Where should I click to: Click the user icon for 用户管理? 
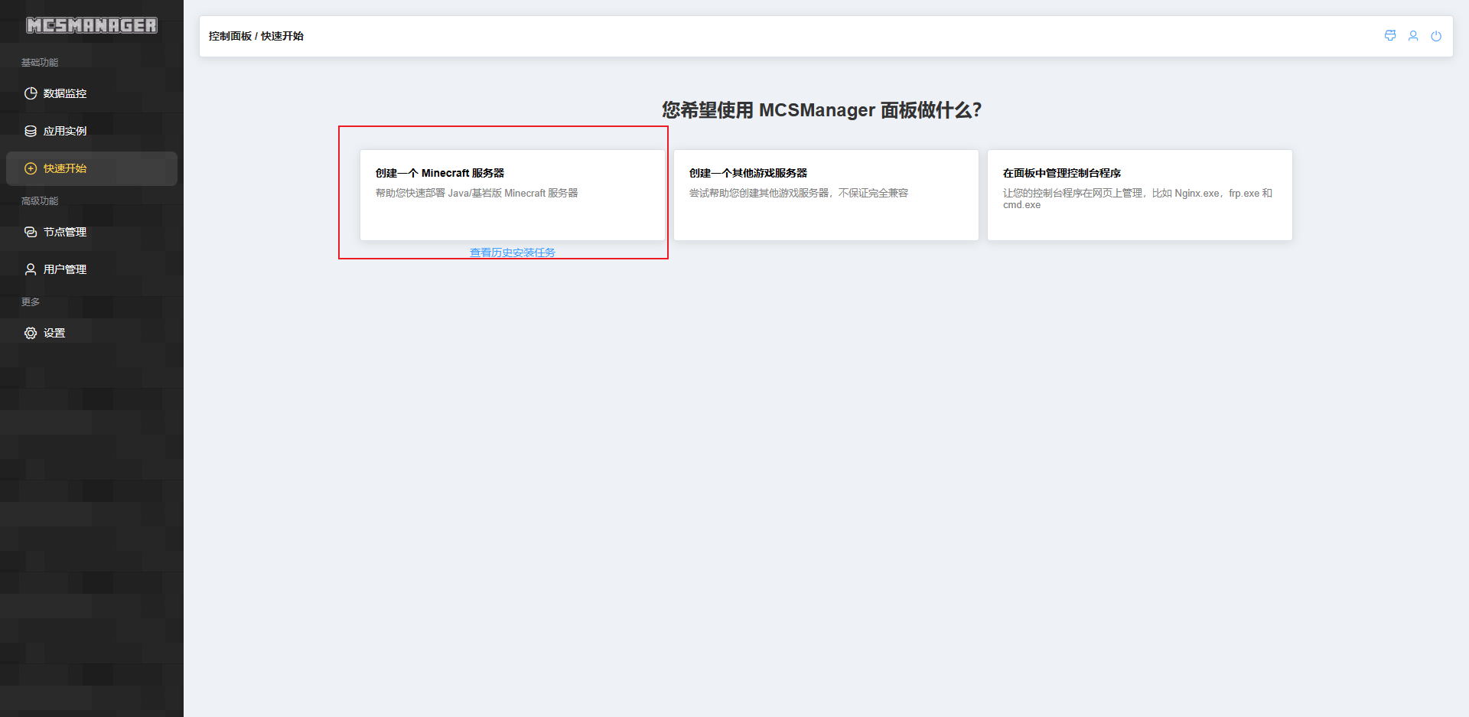click(x=31, y=269)
